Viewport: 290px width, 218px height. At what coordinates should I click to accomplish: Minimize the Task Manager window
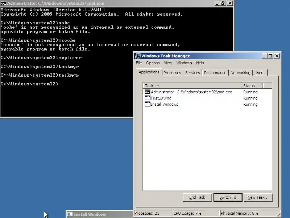click(264, 56)
